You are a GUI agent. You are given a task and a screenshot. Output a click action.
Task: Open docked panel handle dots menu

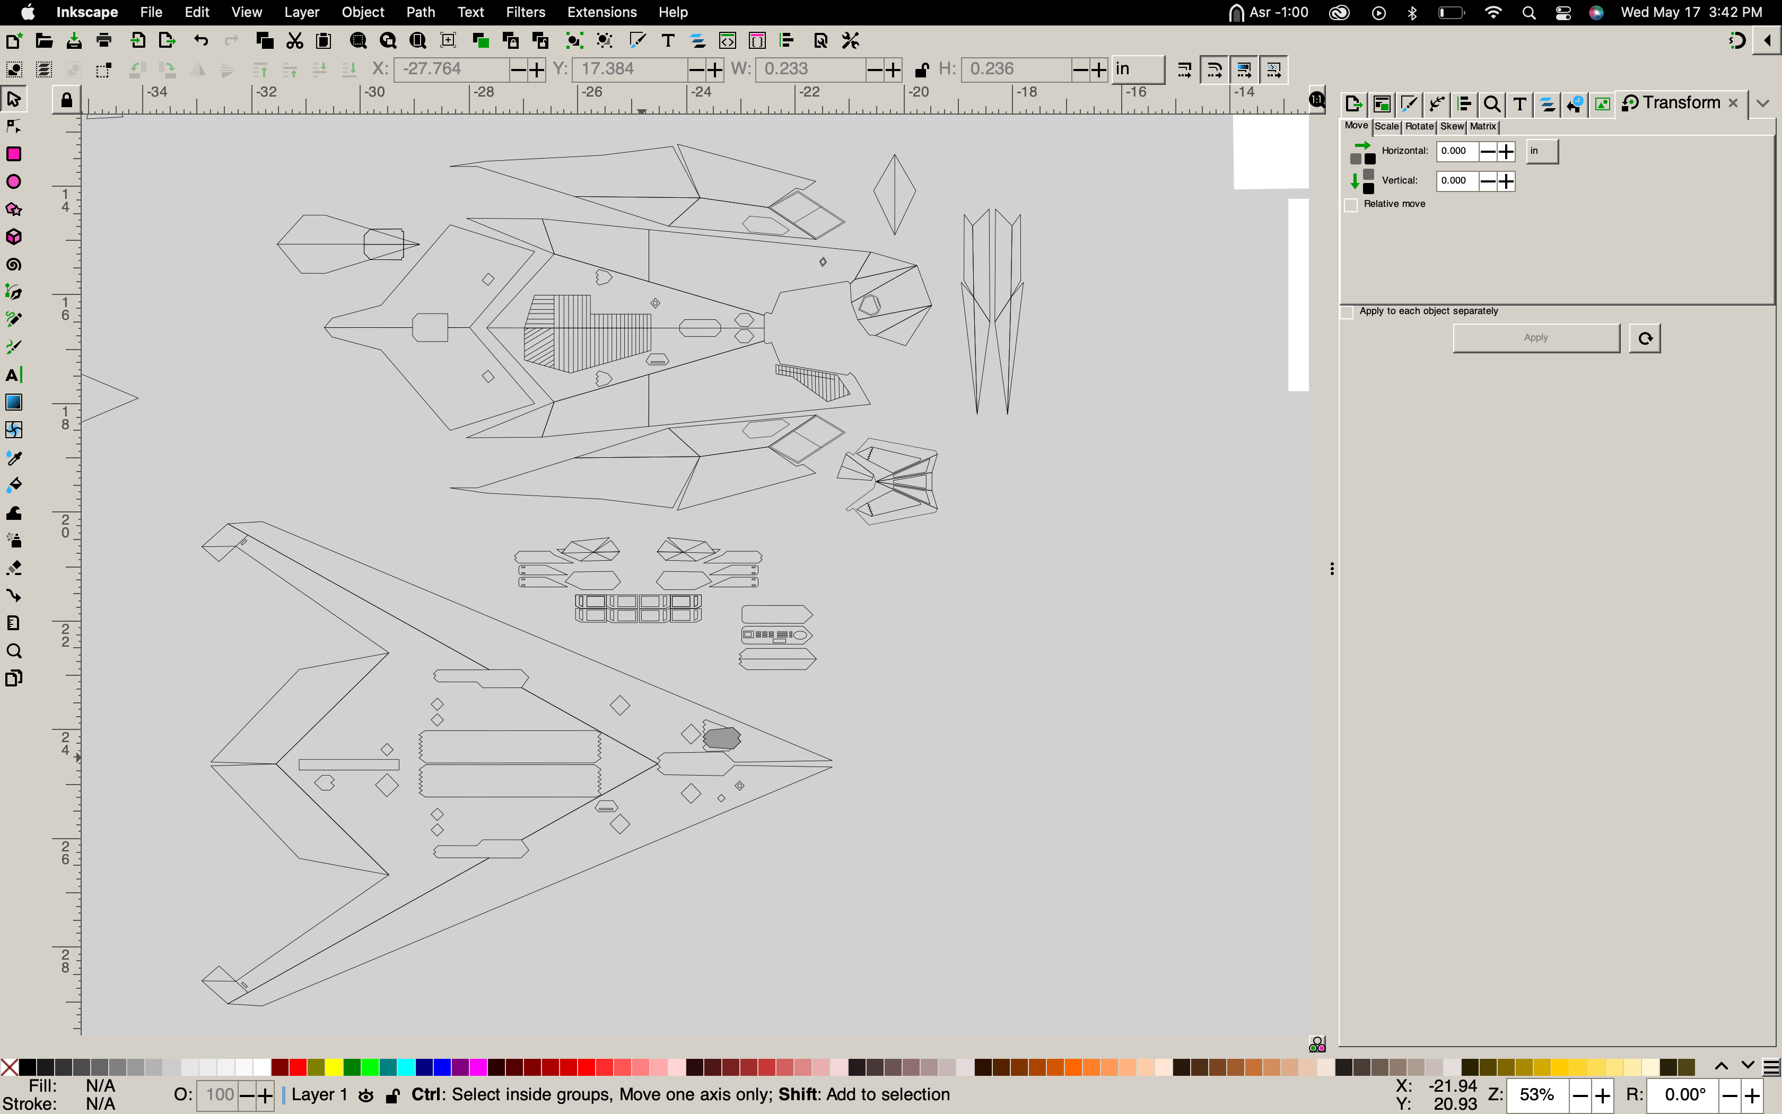tap(1332, 569)
